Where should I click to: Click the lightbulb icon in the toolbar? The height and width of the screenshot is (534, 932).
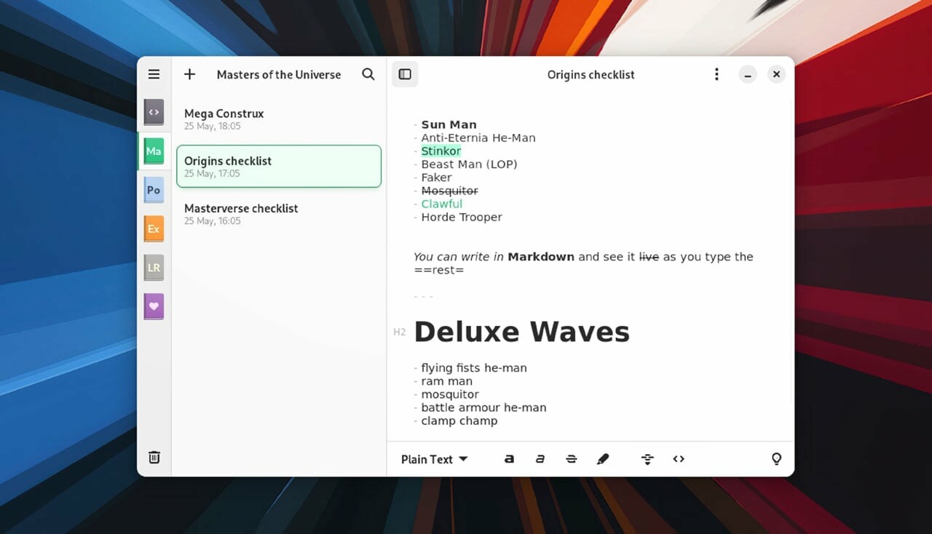tap(776, 459)
